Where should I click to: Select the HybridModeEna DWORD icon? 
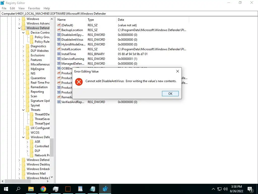click(59, 44)
